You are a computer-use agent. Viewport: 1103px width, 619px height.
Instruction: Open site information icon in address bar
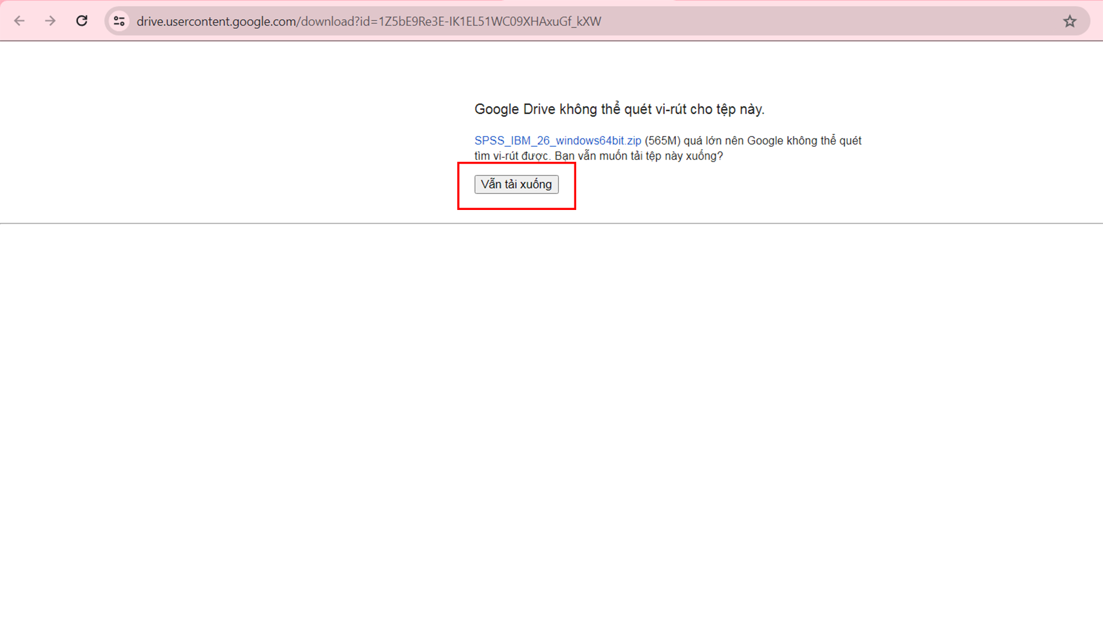click(119, 21)
